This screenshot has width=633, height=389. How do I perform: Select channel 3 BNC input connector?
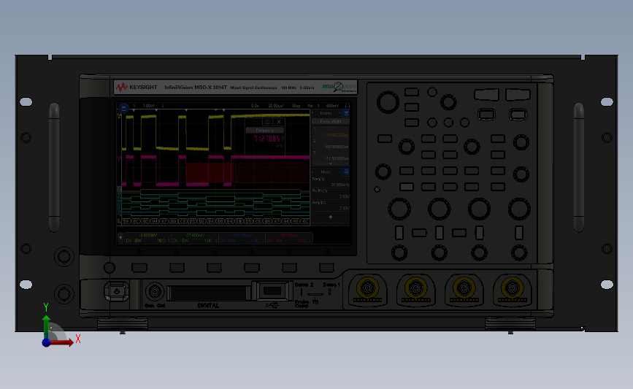(464, 288)
